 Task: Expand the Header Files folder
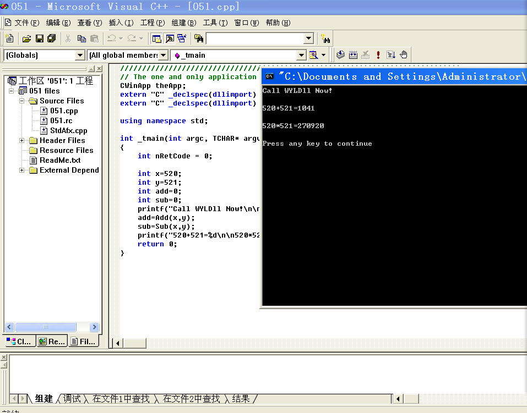(21, 140)
